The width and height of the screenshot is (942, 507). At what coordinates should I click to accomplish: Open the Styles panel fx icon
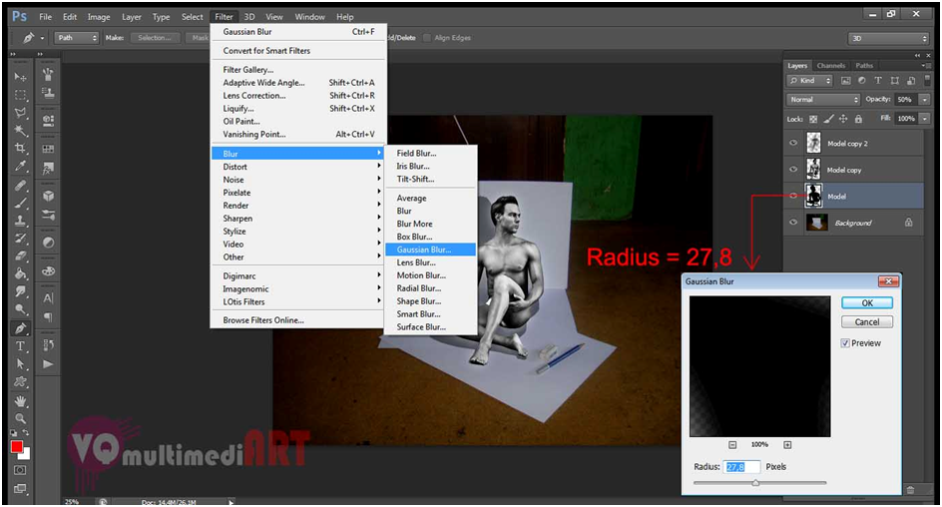click(x=48, y=169)
